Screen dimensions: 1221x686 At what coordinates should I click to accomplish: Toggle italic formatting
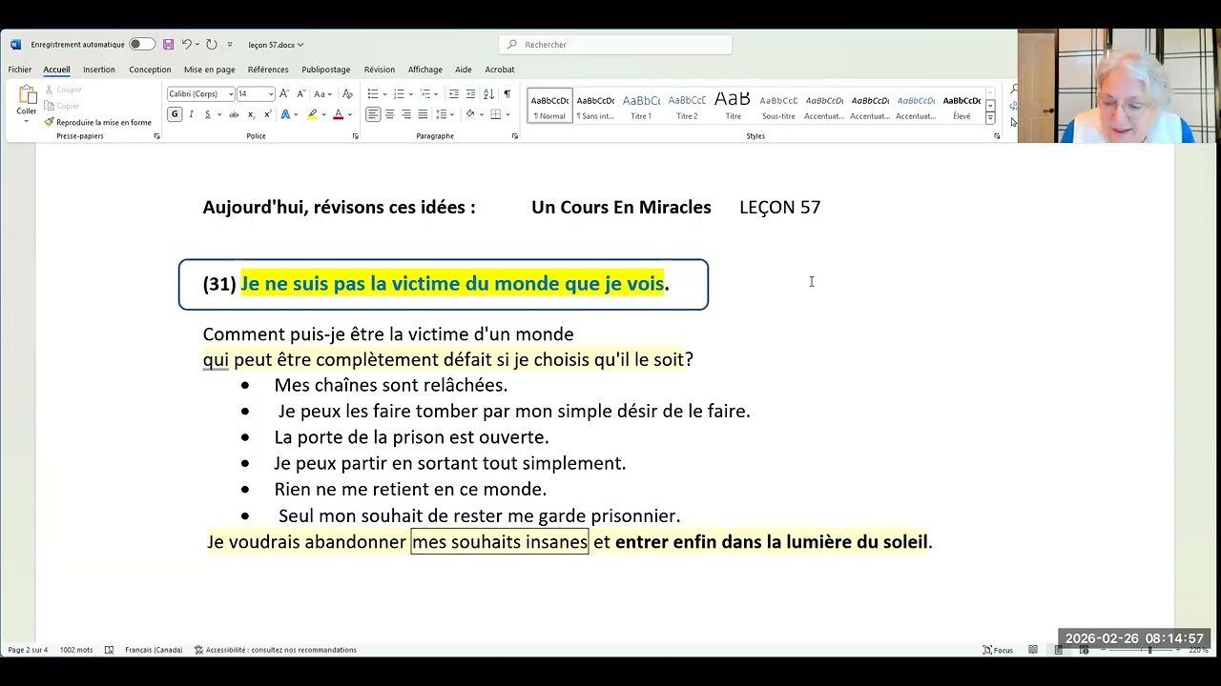(x=191, y=114)
